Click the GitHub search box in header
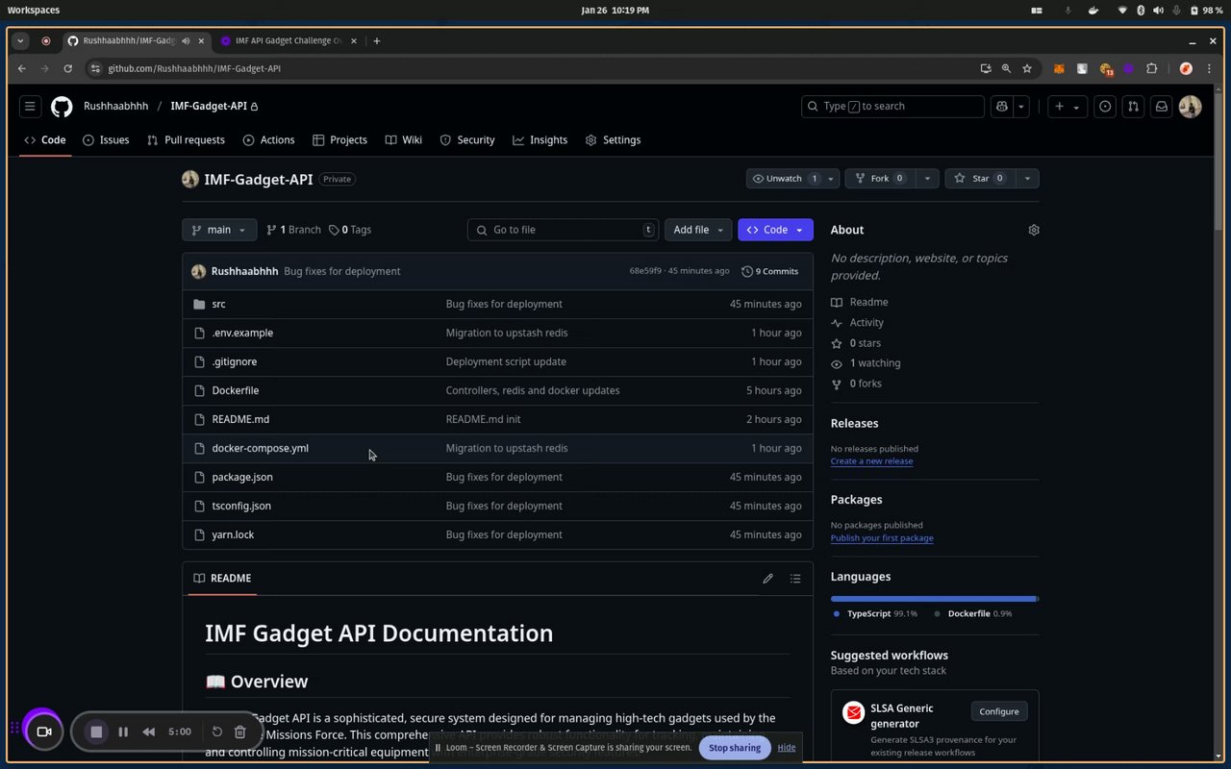 coord(892,107)
